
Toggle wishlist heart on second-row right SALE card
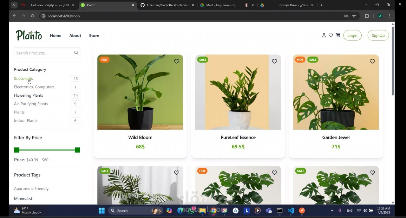point(372,173)
